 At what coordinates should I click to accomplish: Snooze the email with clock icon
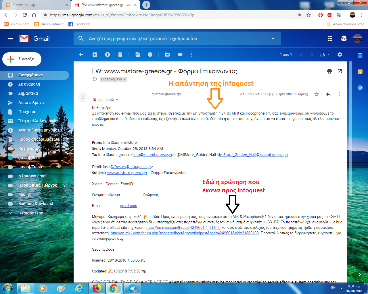coord(150,55)
